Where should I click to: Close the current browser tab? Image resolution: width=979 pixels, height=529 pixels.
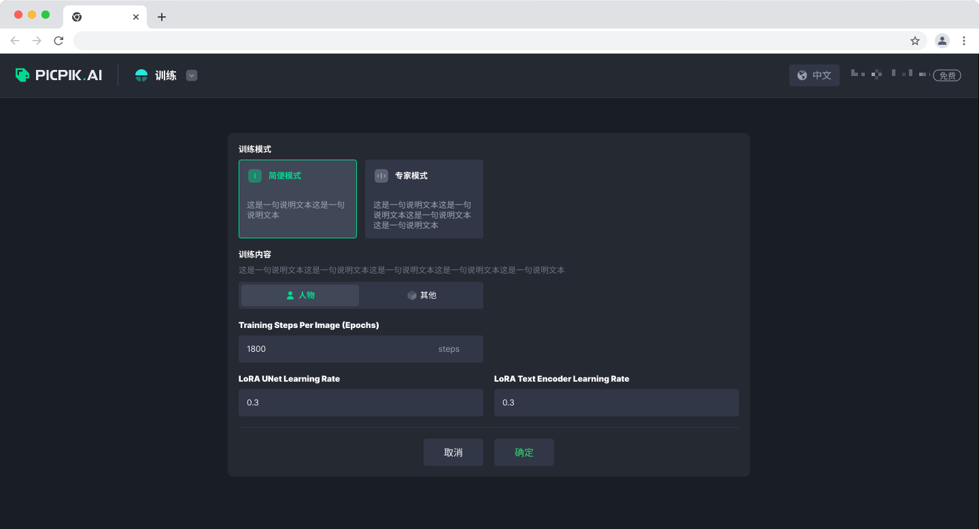click(136, 17)
